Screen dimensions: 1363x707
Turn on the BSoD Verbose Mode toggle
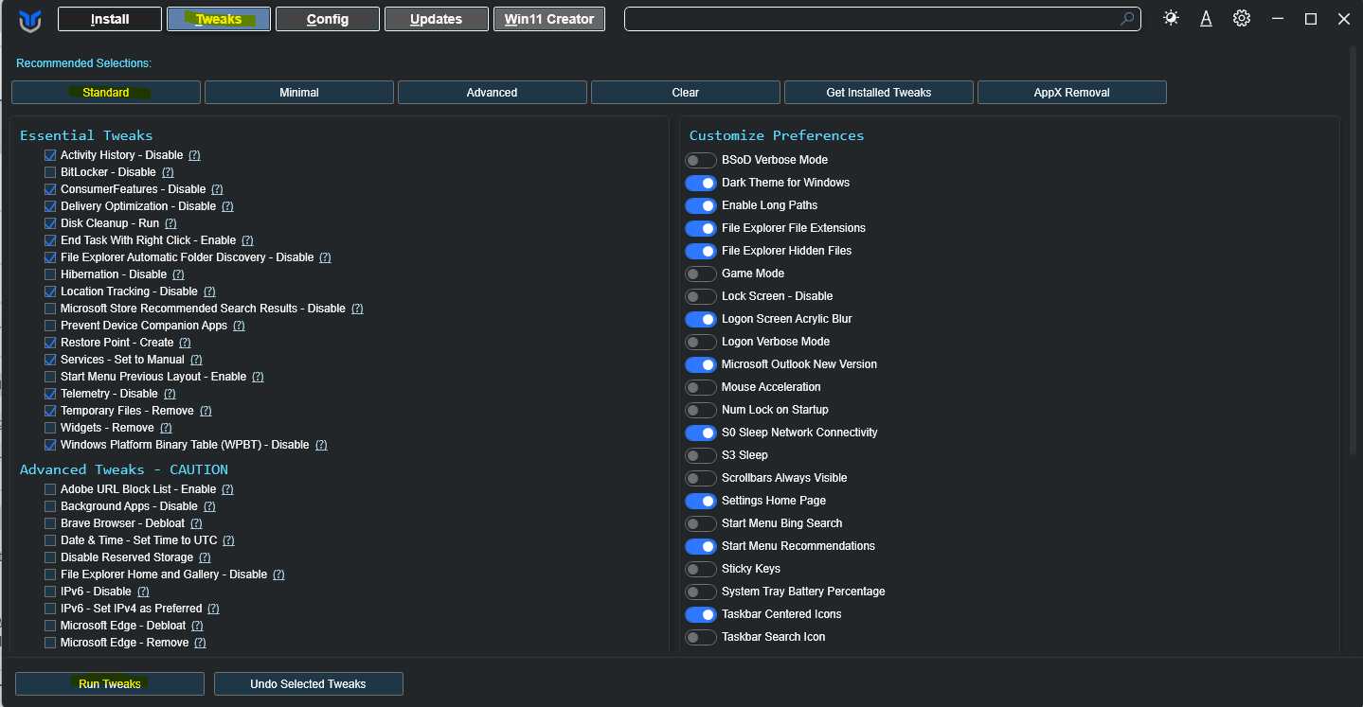(701, 160)
